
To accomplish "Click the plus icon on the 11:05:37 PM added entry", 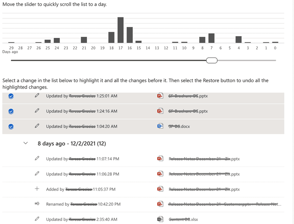I will coord(37,189).
